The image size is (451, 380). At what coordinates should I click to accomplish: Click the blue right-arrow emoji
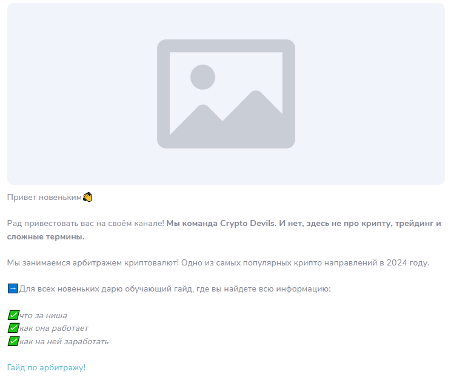tap(13, 288)
